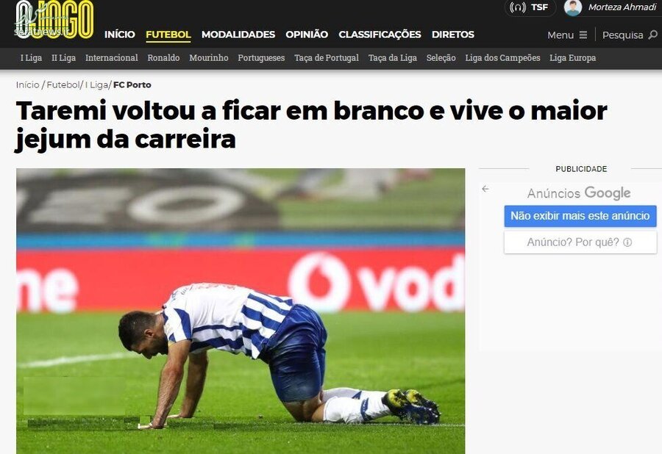Click the Pesquisa magnifier icon
662x454 pixels.
point(652,35)
